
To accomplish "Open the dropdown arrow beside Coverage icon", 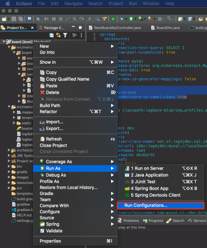I will tap(145, 19).
